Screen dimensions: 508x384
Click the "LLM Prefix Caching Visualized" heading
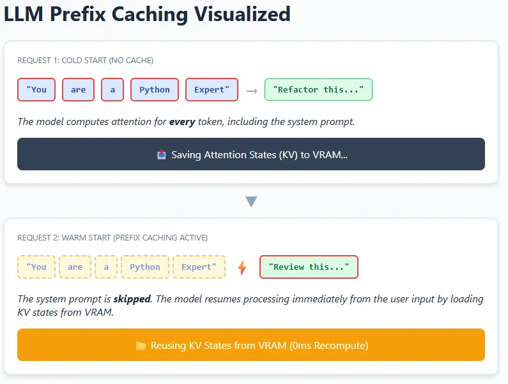point(147,14)
